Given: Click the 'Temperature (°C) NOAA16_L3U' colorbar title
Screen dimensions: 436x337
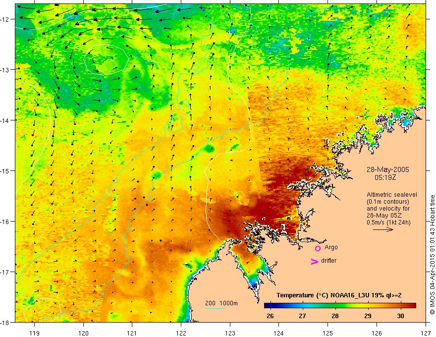Looking at the screenshot, I should pyautogui.click(x=323, y=295).
